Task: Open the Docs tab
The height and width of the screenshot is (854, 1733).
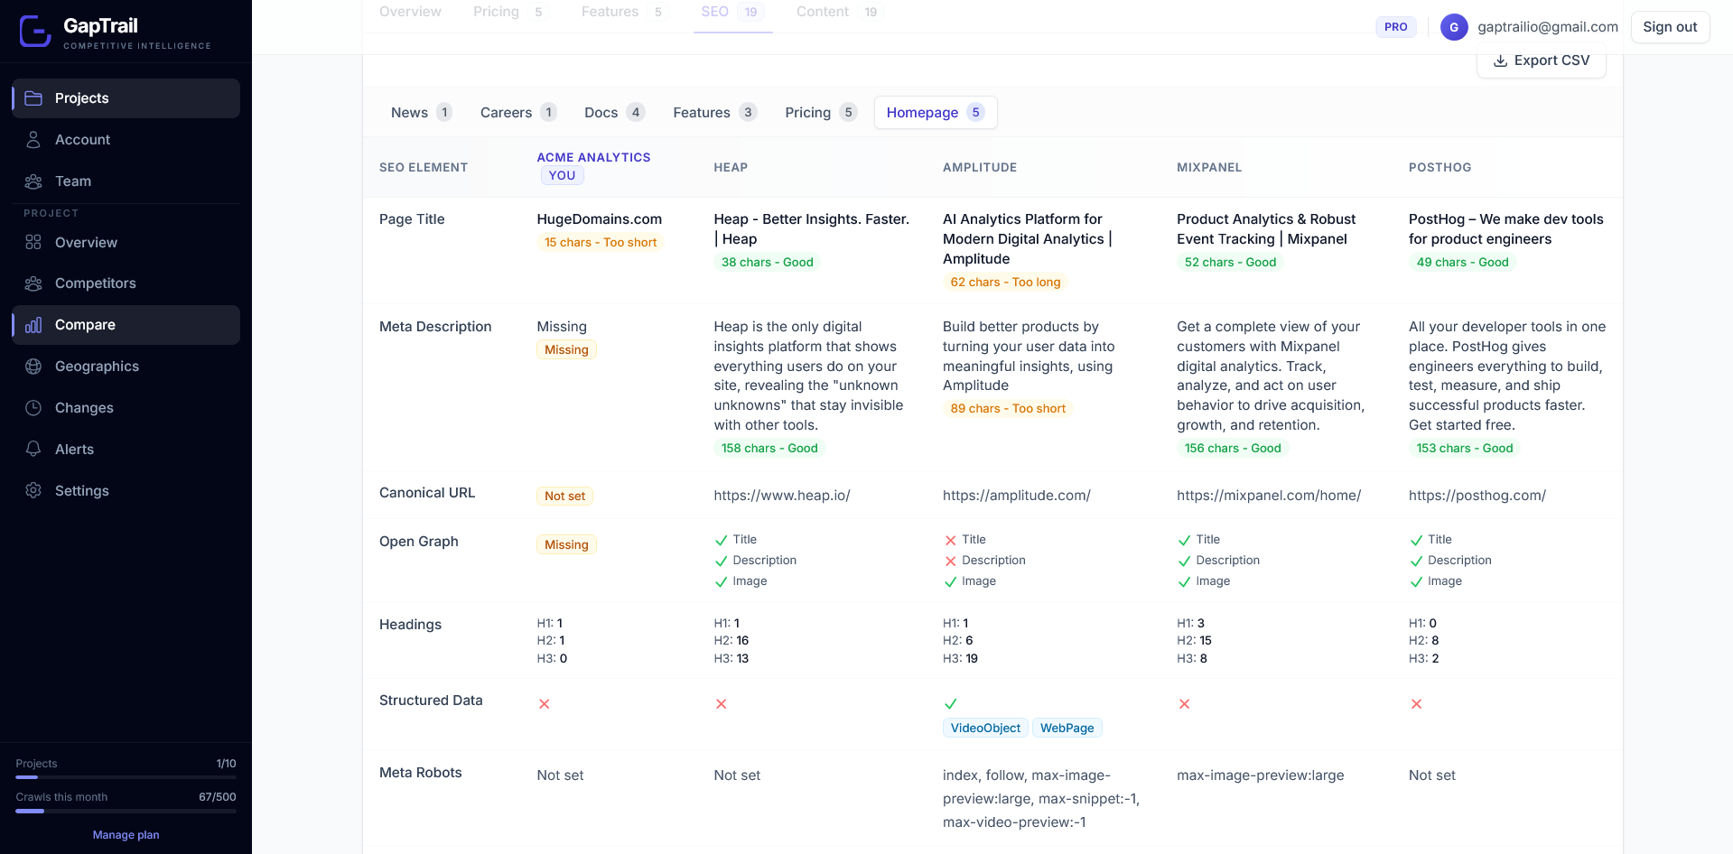Action: point(614,113)
